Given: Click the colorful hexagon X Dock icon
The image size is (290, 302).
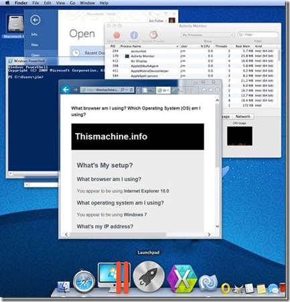Looking at the screenshot, I should coord(182,279).
